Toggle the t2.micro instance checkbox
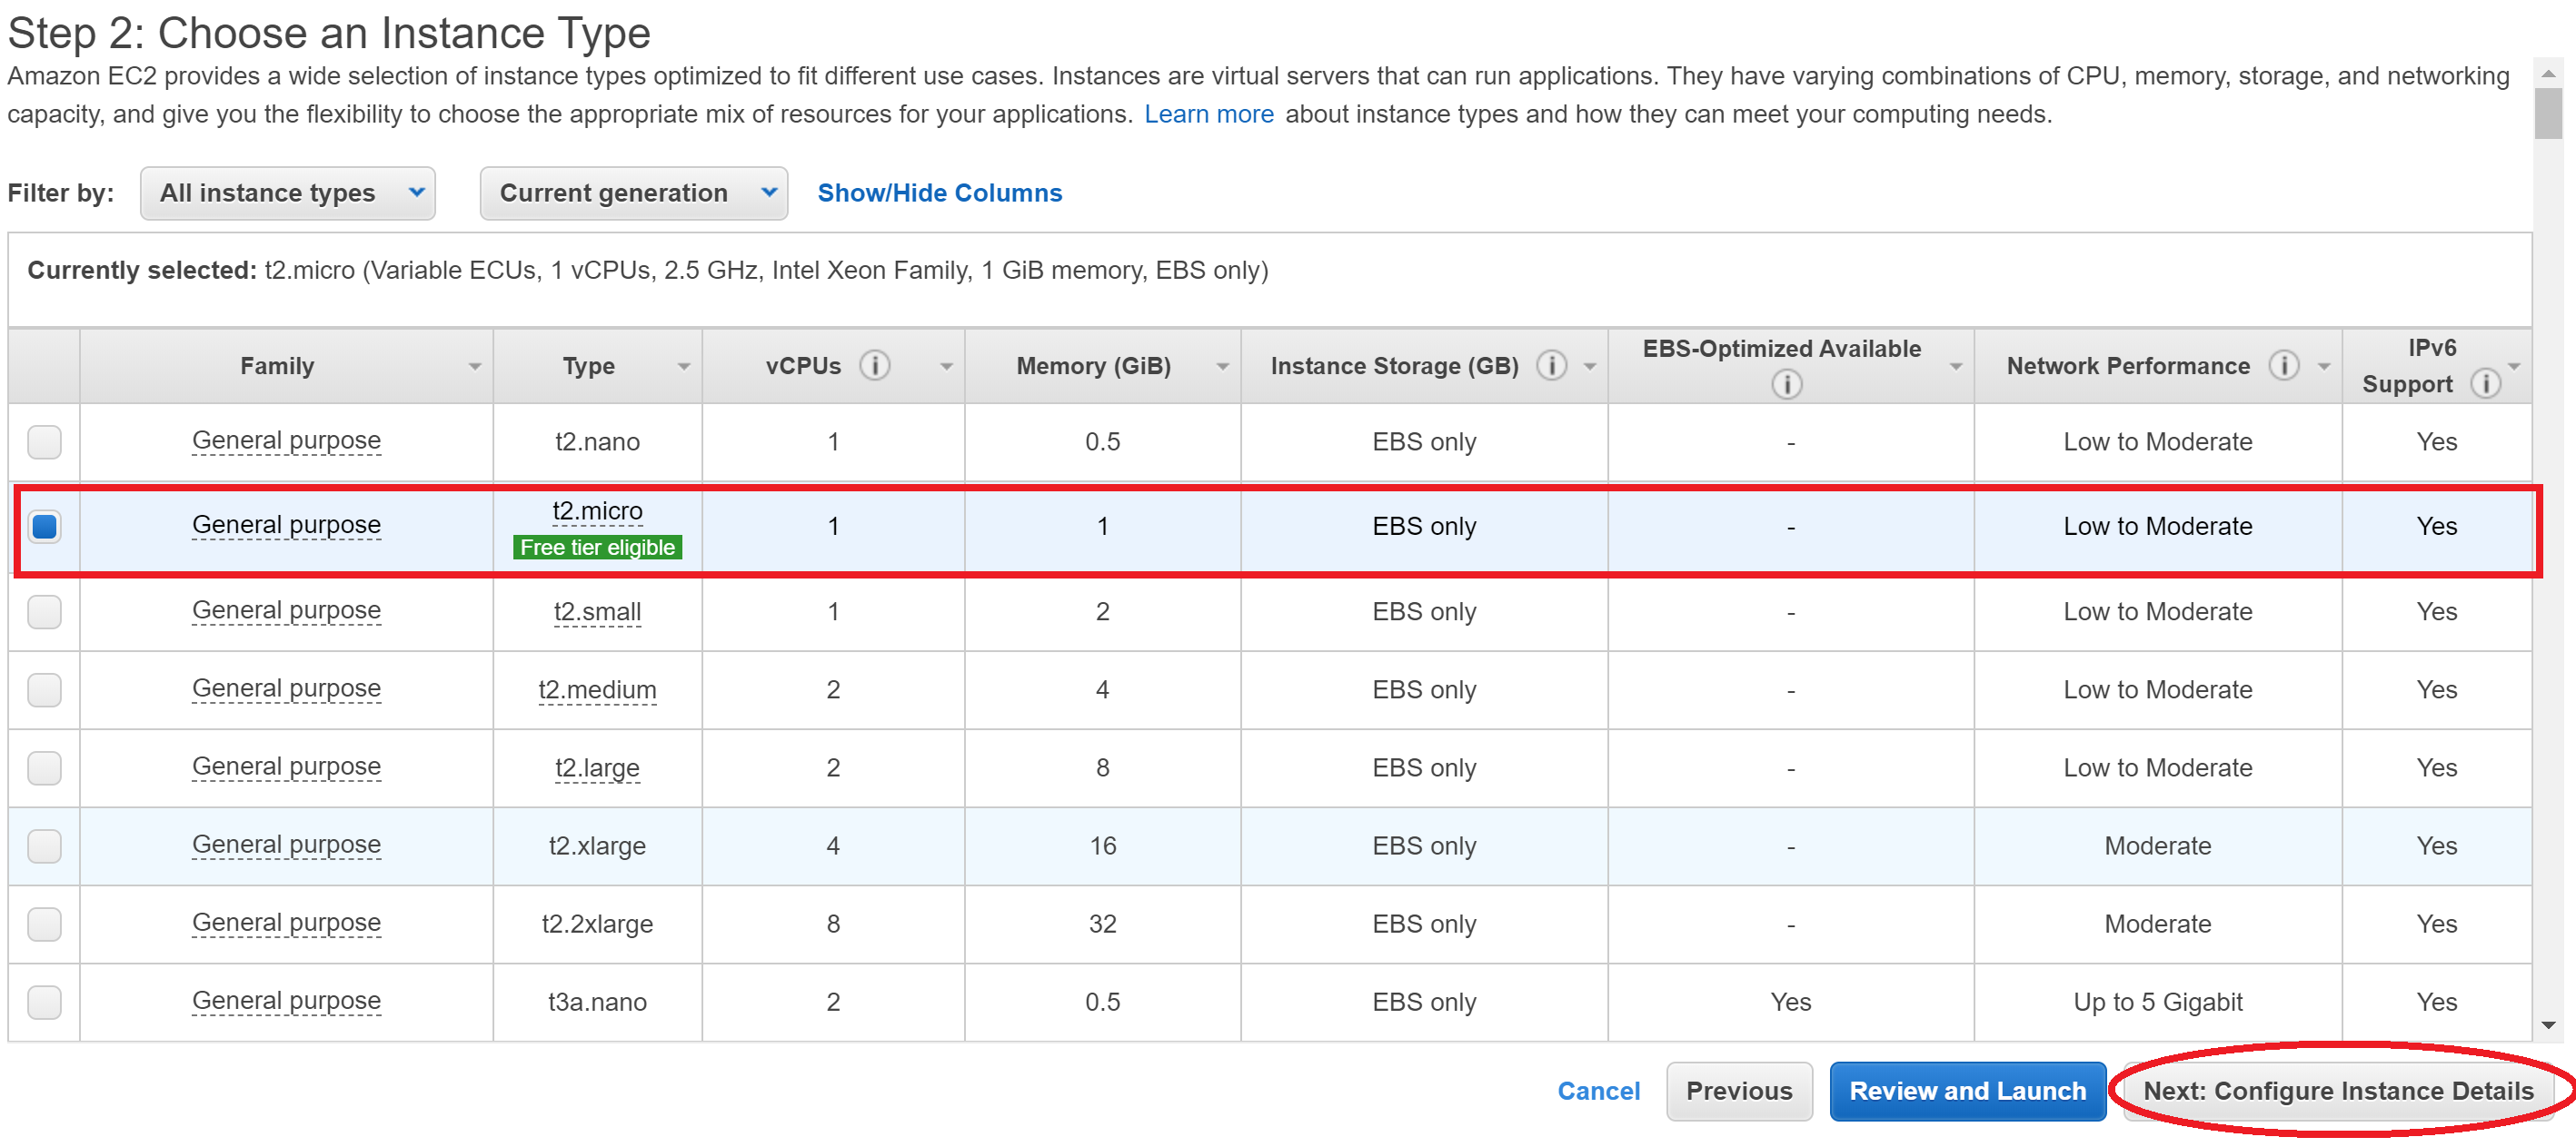Viewport: 2576px width, 1147px height. tap(44, 527)
